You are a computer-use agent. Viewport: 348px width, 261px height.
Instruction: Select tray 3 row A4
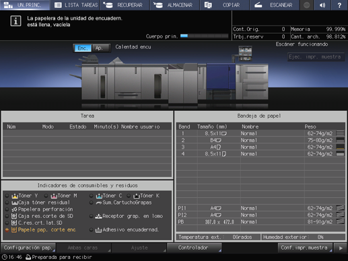tap(260, 147)
